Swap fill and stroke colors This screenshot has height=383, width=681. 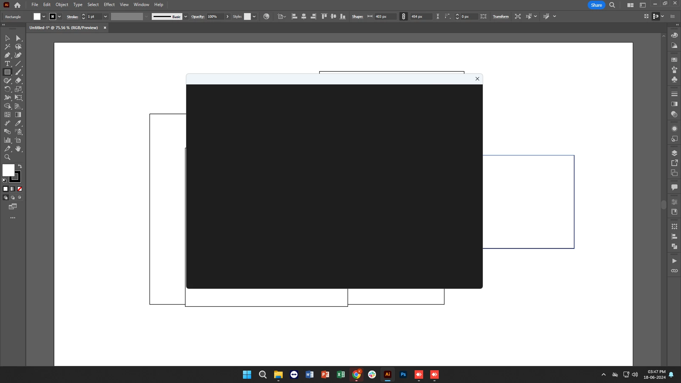pyautogui.click(x=20, y=166)
